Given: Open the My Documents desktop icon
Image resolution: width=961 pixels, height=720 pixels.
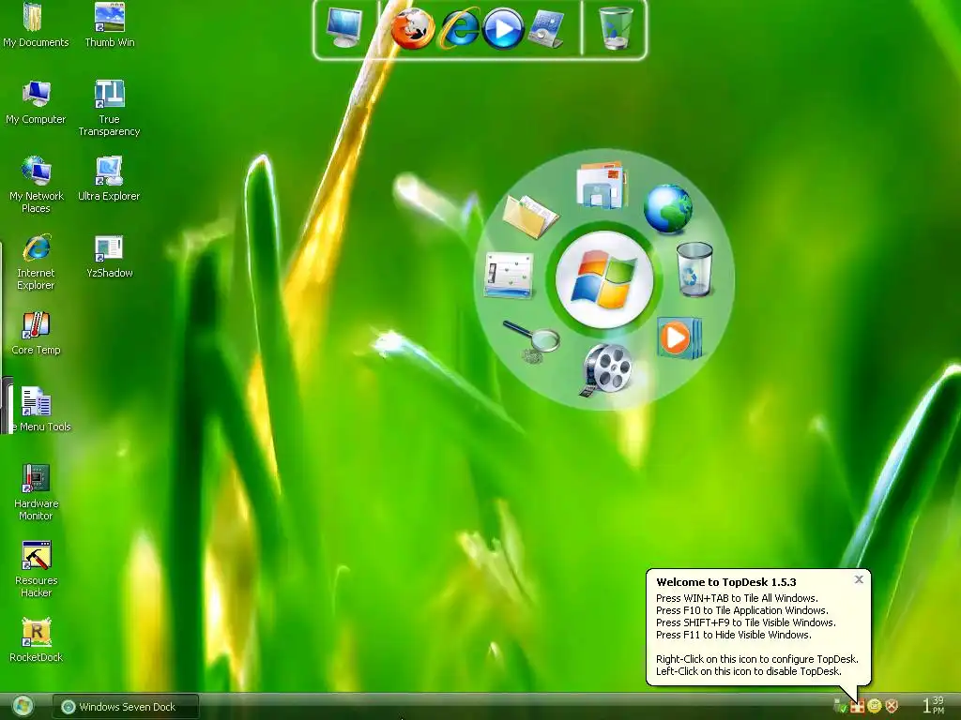Looking at the screenshot, I should pos(35,25).
